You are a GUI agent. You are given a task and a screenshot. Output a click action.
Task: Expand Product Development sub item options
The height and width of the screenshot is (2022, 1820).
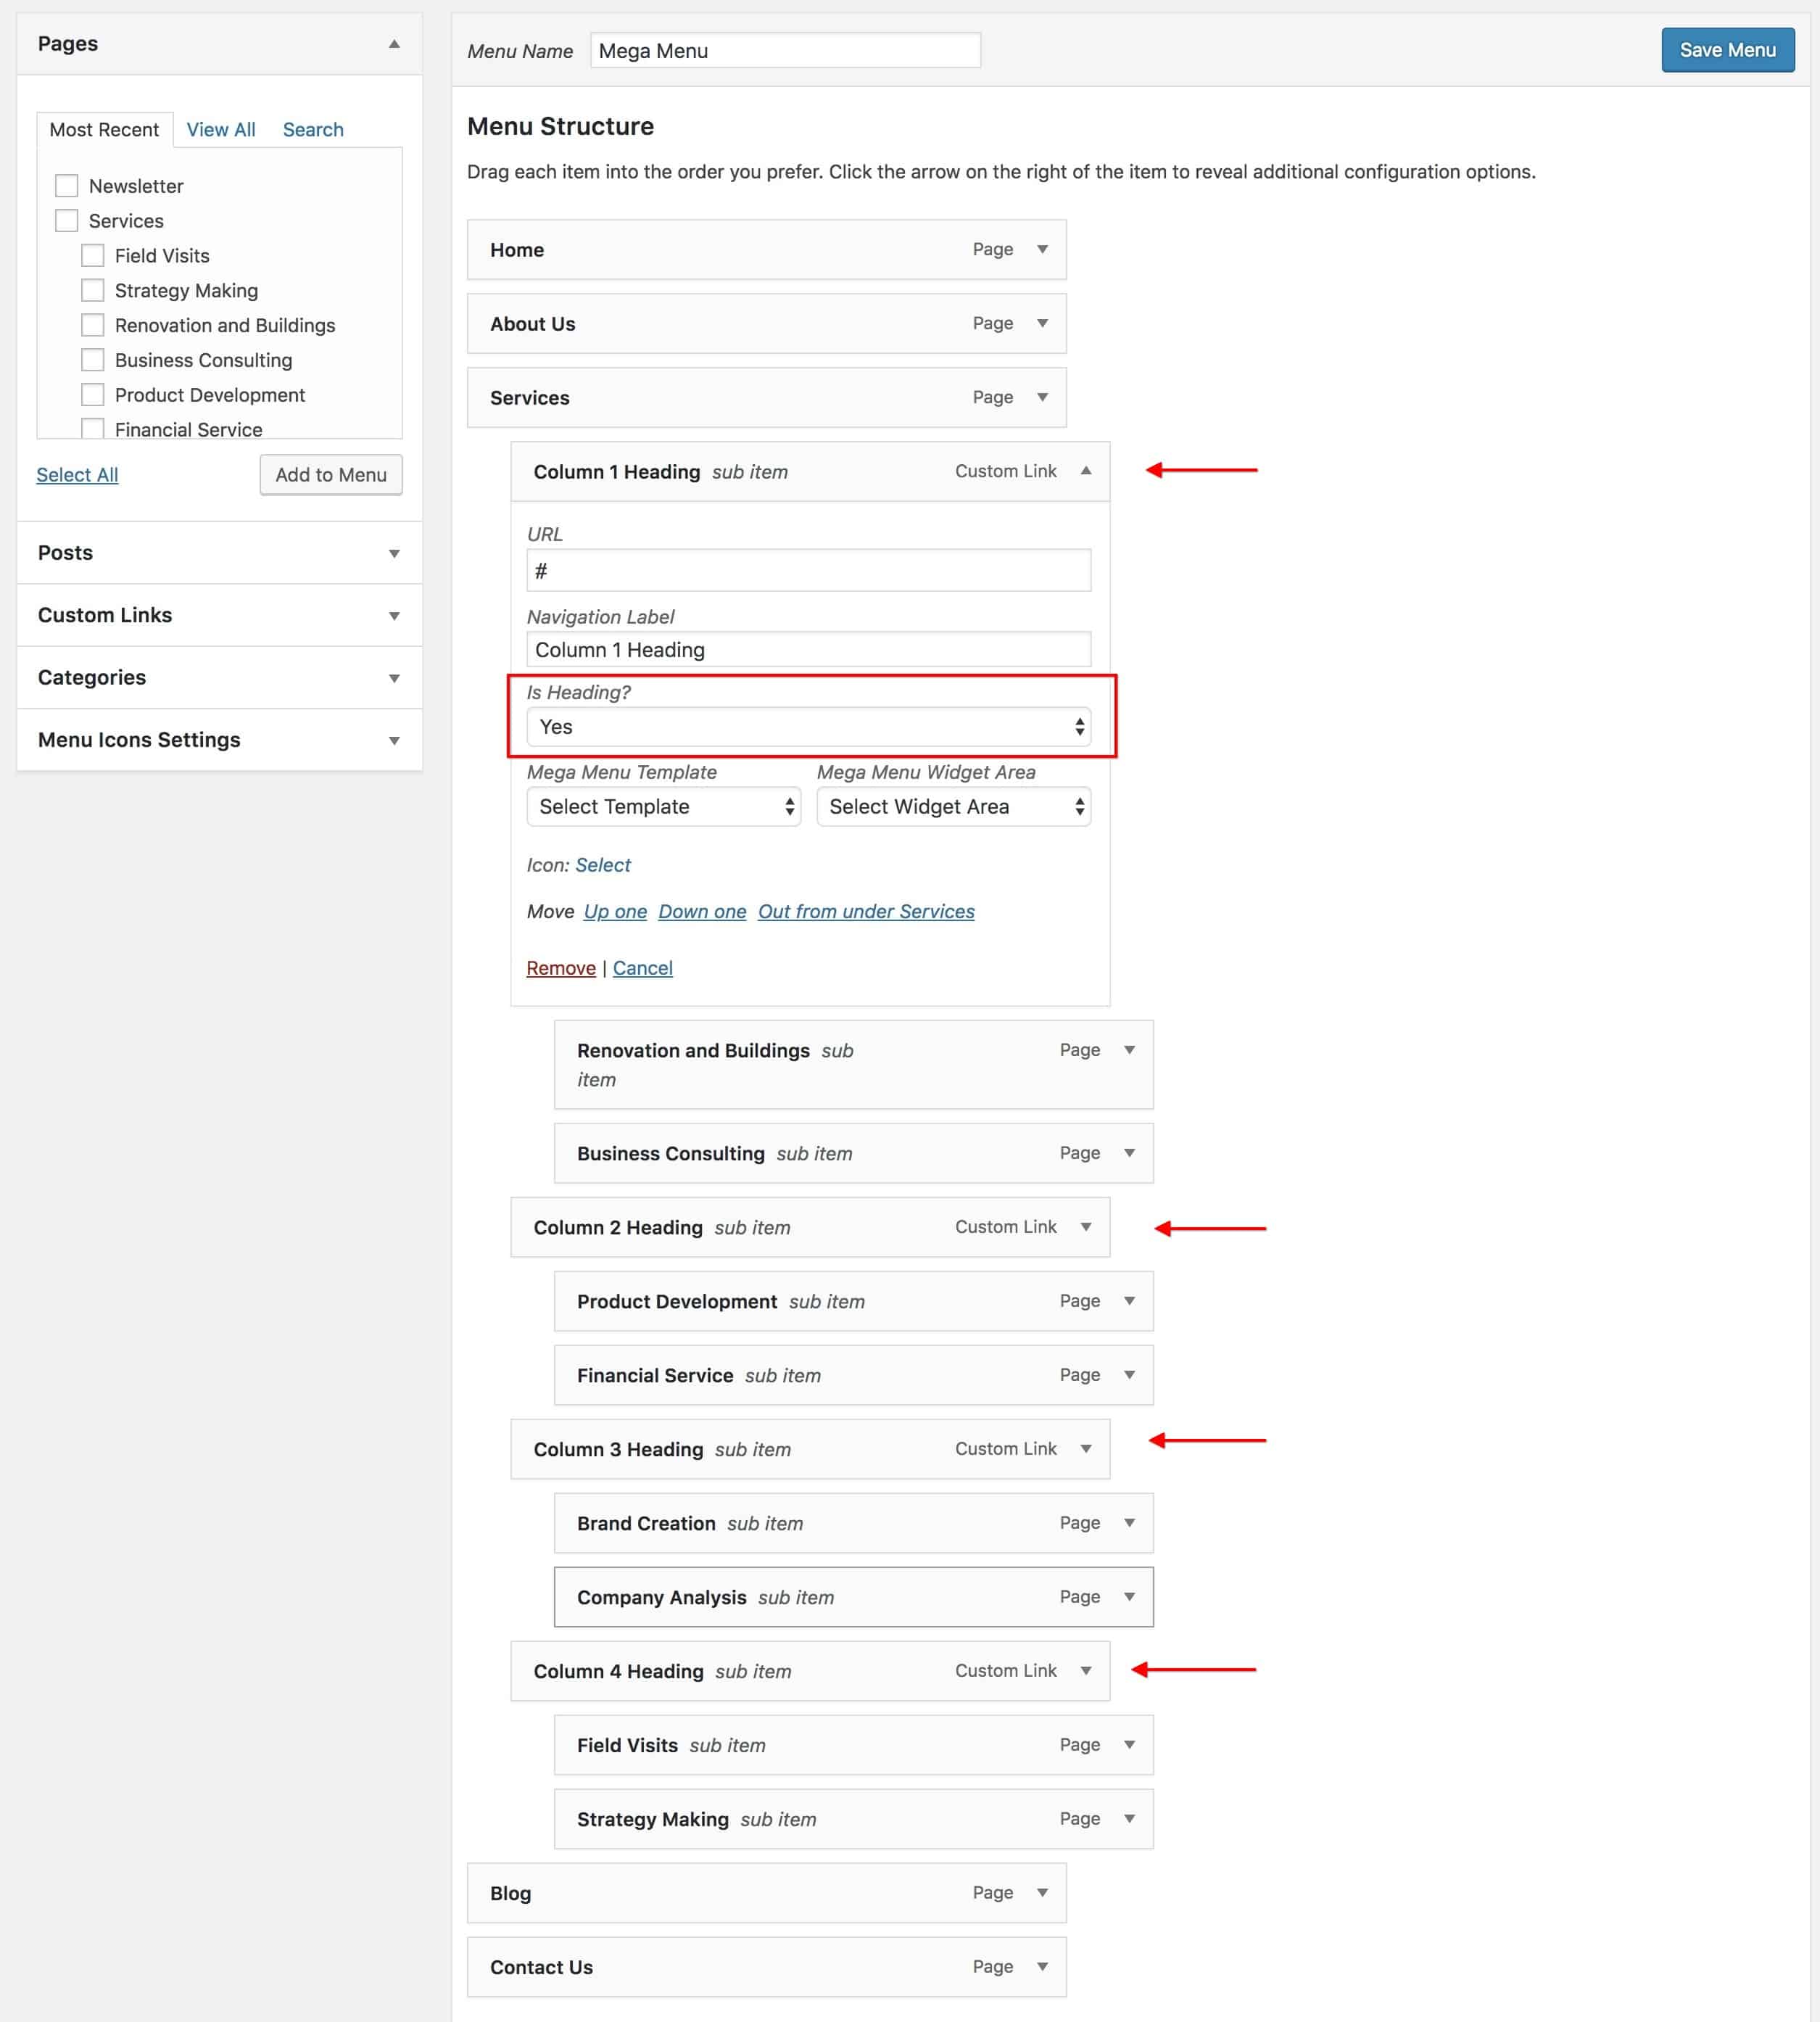(1129, 1301)
